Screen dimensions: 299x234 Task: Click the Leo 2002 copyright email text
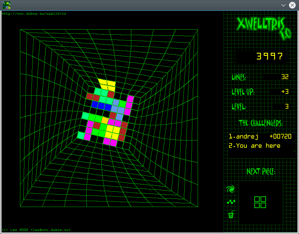point(36,230)
